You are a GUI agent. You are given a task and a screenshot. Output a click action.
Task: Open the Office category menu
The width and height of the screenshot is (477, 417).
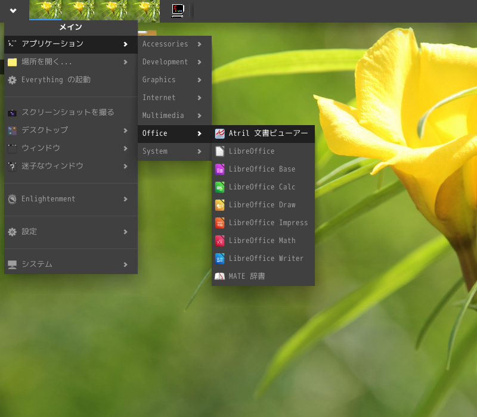(x=175, y=133)
